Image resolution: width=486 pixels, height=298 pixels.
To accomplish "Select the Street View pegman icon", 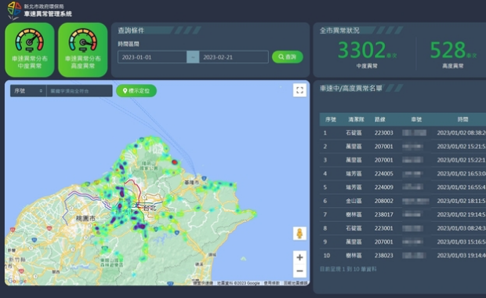I will tap(299, 233).
